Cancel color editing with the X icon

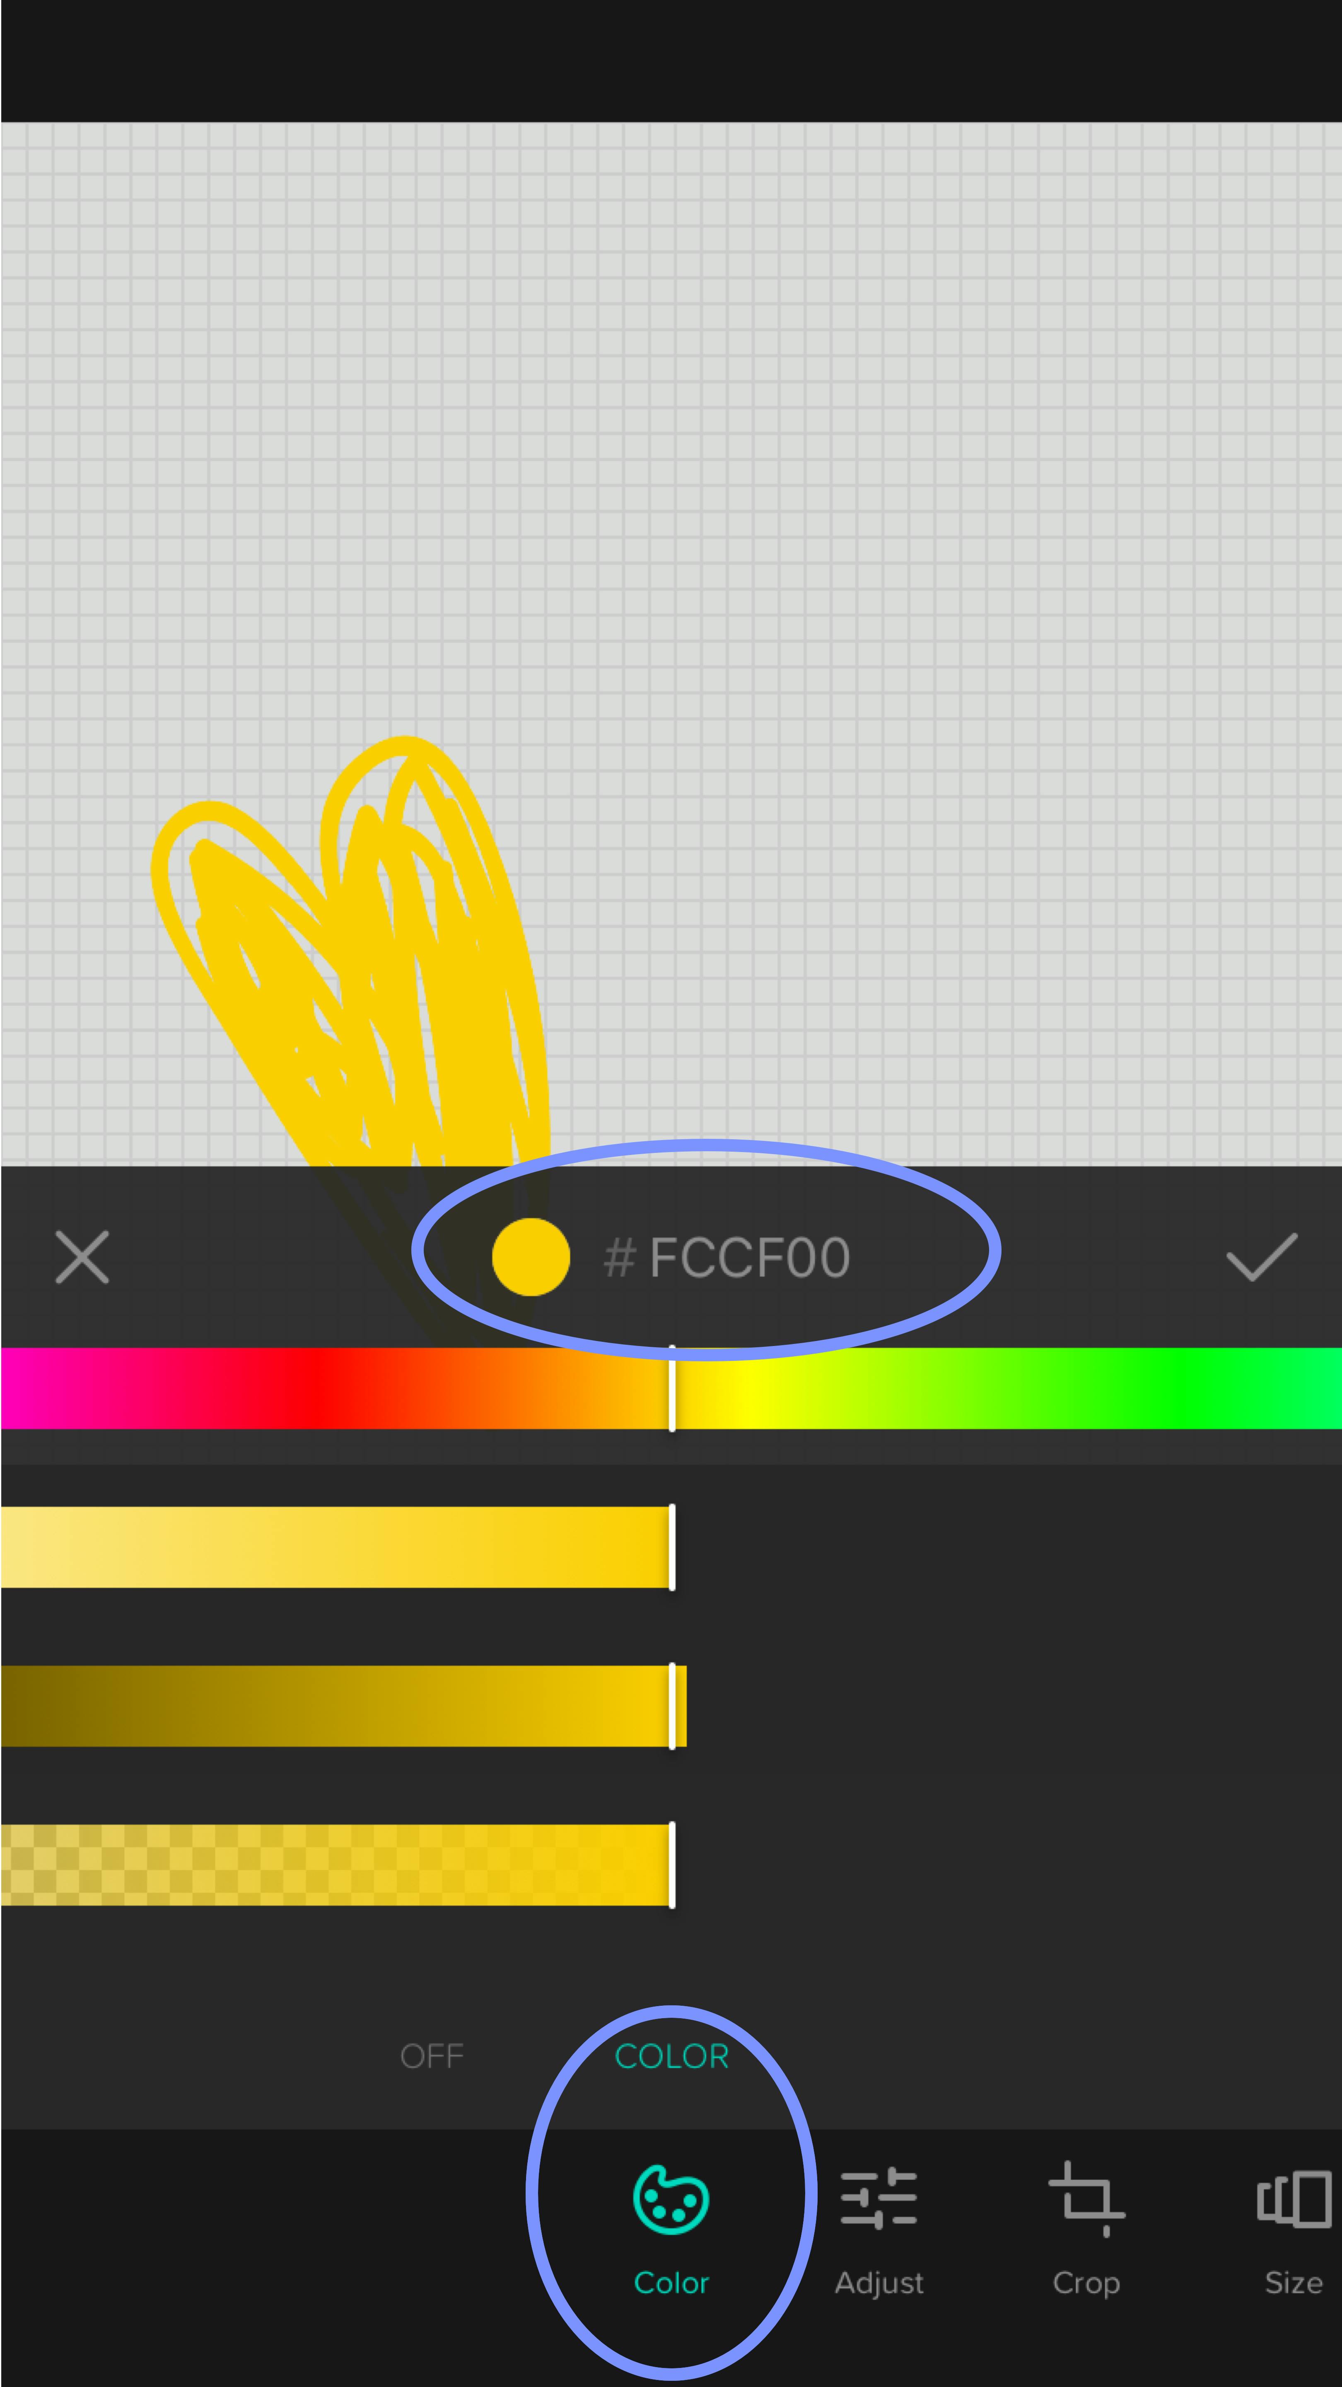click(82, 1257)
